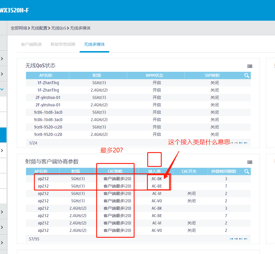Sort by AP名称 column in 无线QoS状态 table

pyautogui.click(x=46, y=76)
